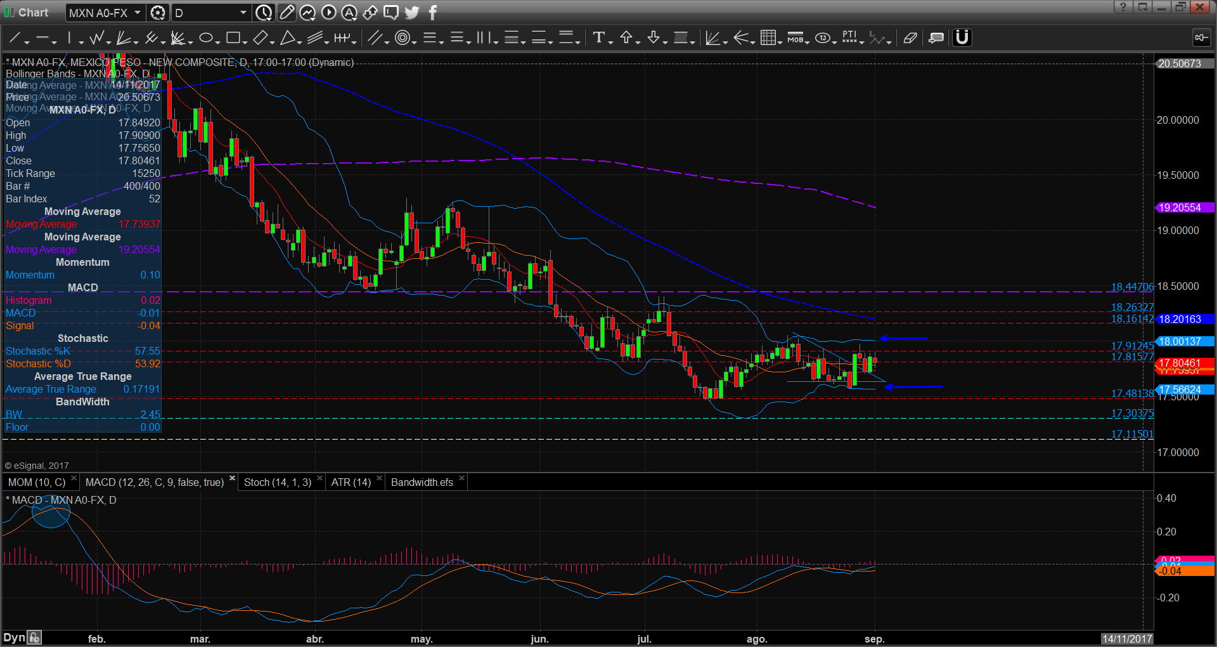Viewport: 1217px width, 647px height.
Task: Open the MXN A0-FX symbol dropdown
Action: (x=138, y=13)
